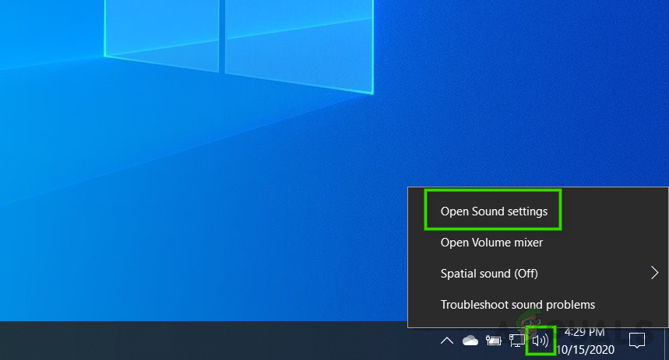Open the network connection tray icon
The height and width of the screenshot is (360, 669).
[x=516, y=341]
